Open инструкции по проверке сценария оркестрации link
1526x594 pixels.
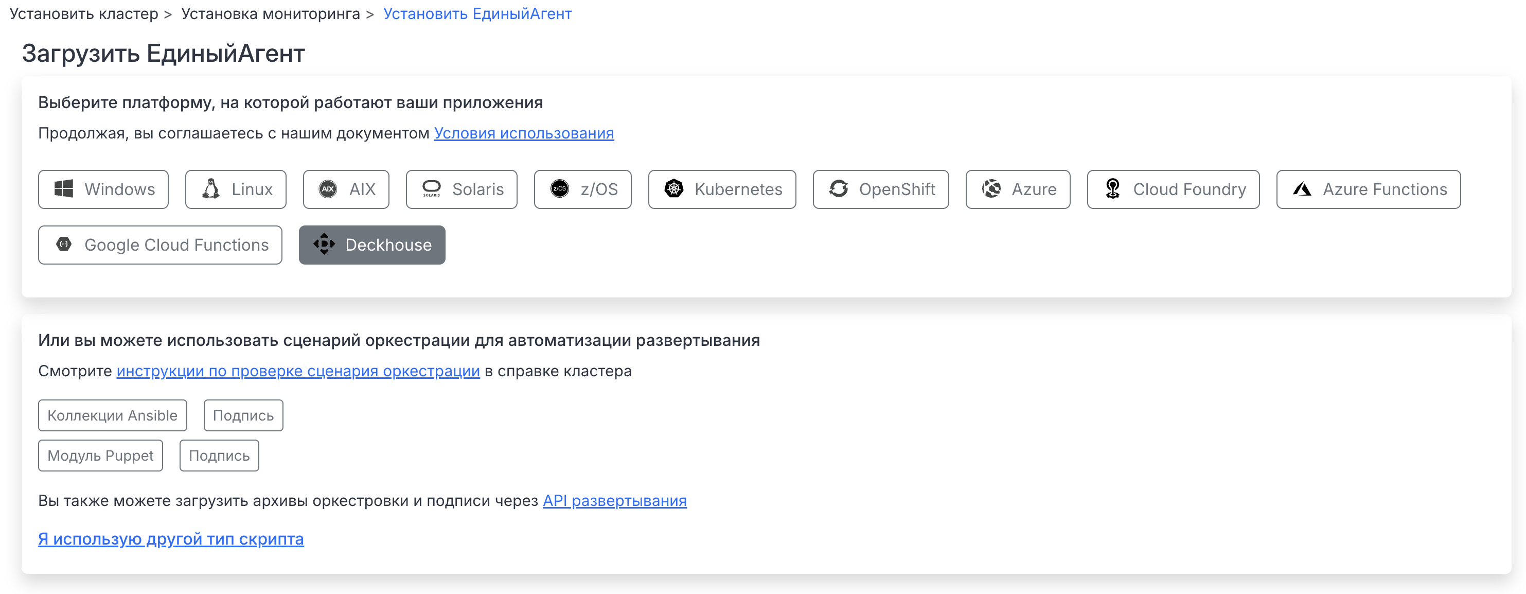coord(298,371)
